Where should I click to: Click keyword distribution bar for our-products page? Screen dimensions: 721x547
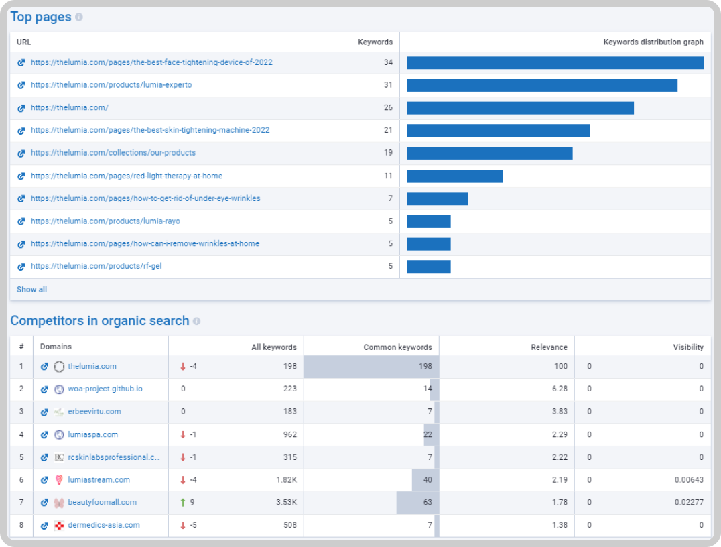point(490,154)
